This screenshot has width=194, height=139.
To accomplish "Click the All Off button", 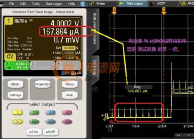I will point(50,132).
